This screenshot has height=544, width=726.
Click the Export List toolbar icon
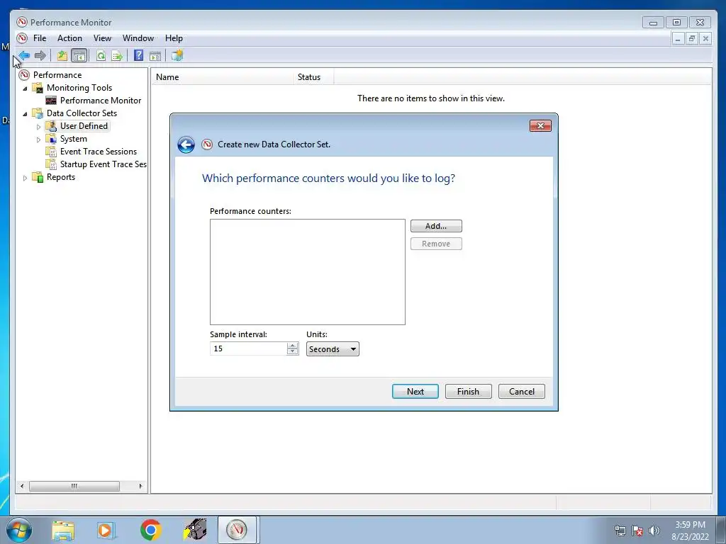[117, 56]
